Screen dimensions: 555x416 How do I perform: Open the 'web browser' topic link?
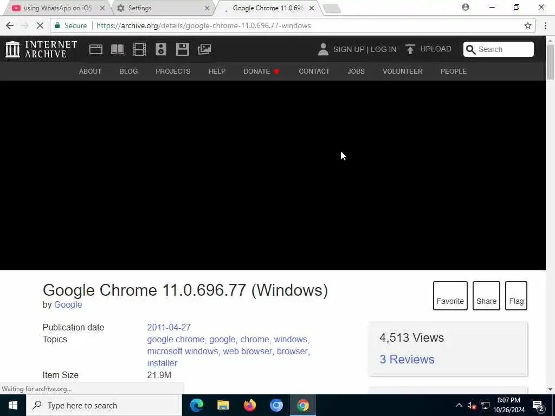[247, 351]
